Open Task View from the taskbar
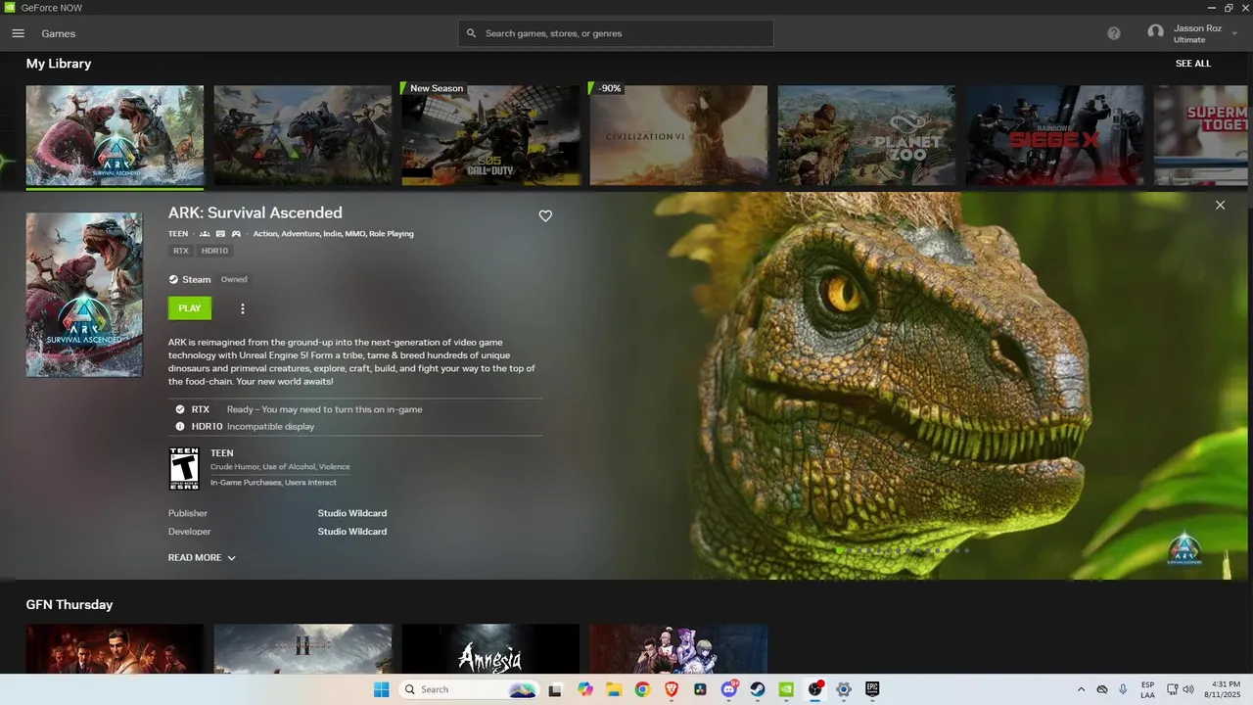Viewport: 1253px width, 705px height. pos(555,689)
